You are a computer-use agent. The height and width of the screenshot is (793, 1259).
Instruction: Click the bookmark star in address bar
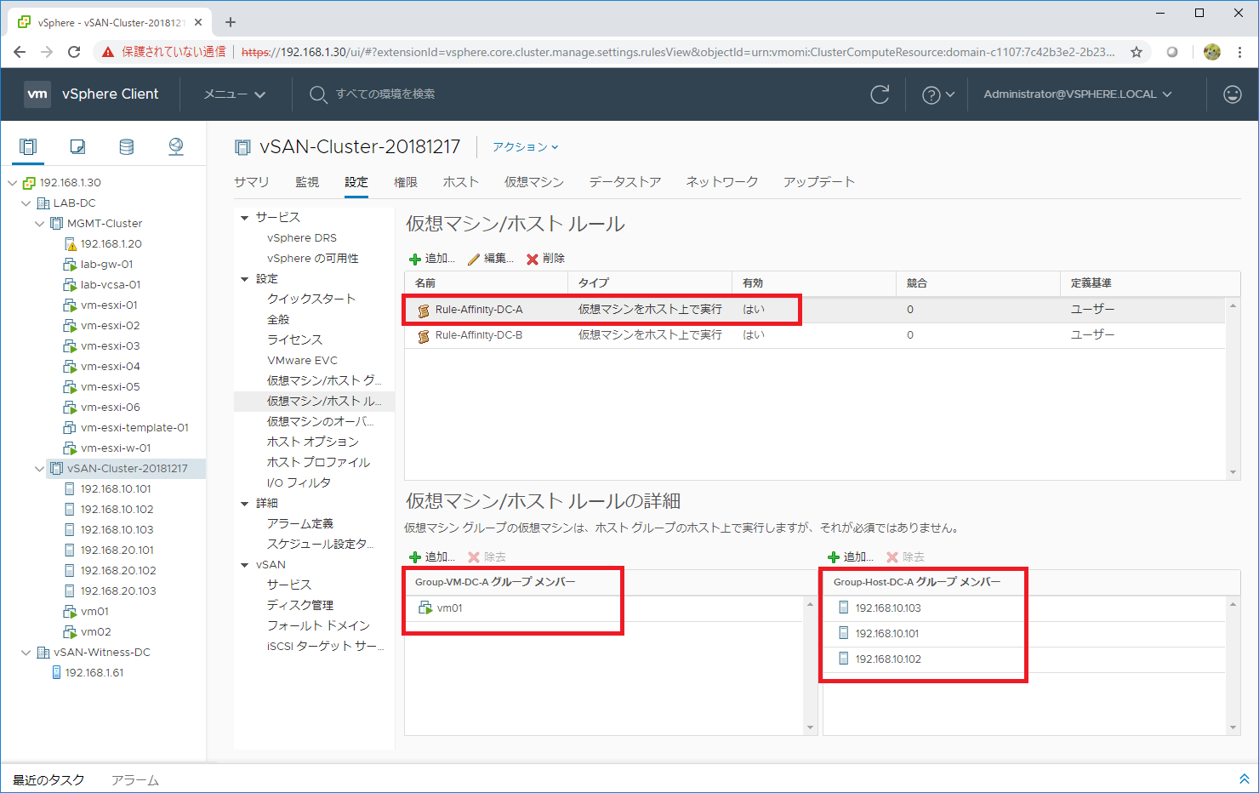pos(1137,52)
